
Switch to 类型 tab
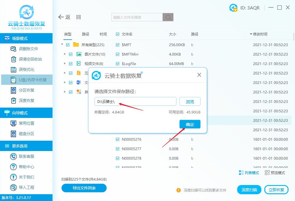(x=68, y=34)
